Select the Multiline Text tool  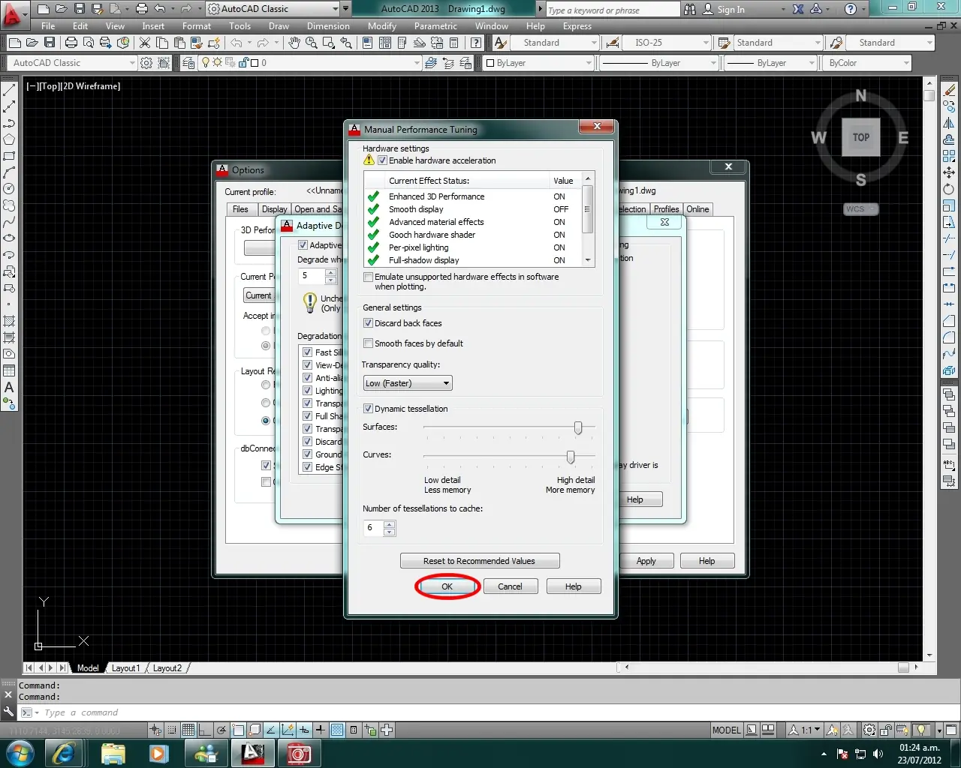[9, 387]
